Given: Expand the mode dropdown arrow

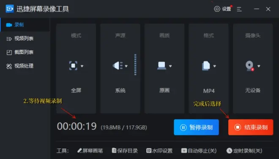Looking at the screenshot, I should [x=82, y=66].
